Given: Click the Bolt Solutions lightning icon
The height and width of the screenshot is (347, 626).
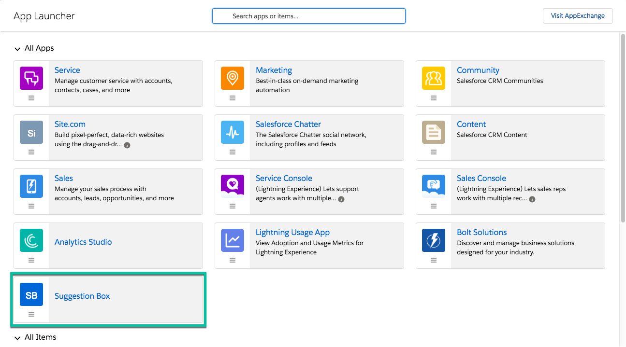Looking at the screenshot, I should tap(434, 240).
